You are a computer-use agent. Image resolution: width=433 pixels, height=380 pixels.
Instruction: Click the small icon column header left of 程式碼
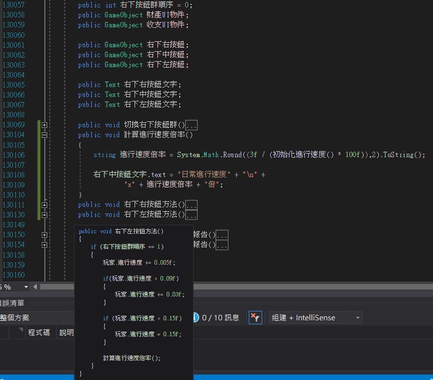(x=21, y=332)
